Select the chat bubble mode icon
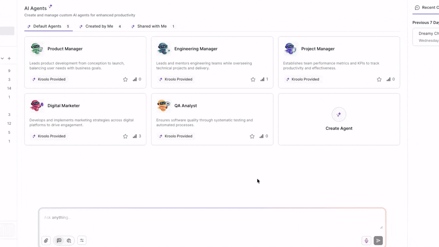 click(59, 240)
